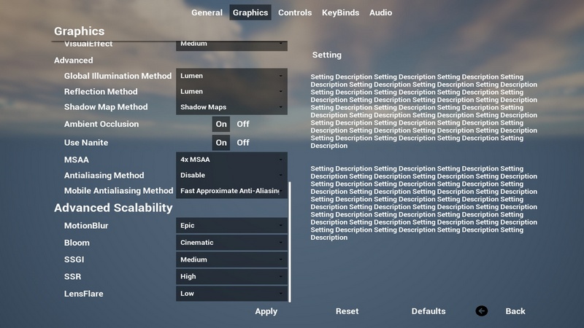The image size is (584, 328).
Task: Open the Antialiasing Method dropdown
Action: click(x=232, y=175)
